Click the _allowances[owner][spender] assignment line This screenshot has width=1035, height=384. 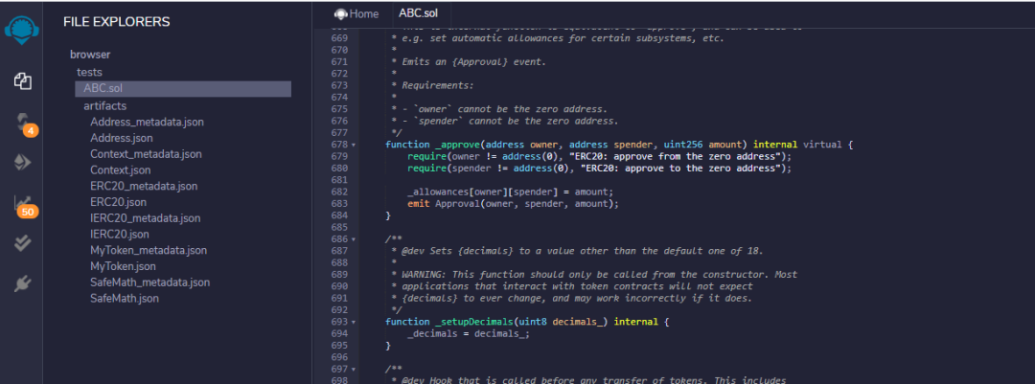click(x=510, y=192)
